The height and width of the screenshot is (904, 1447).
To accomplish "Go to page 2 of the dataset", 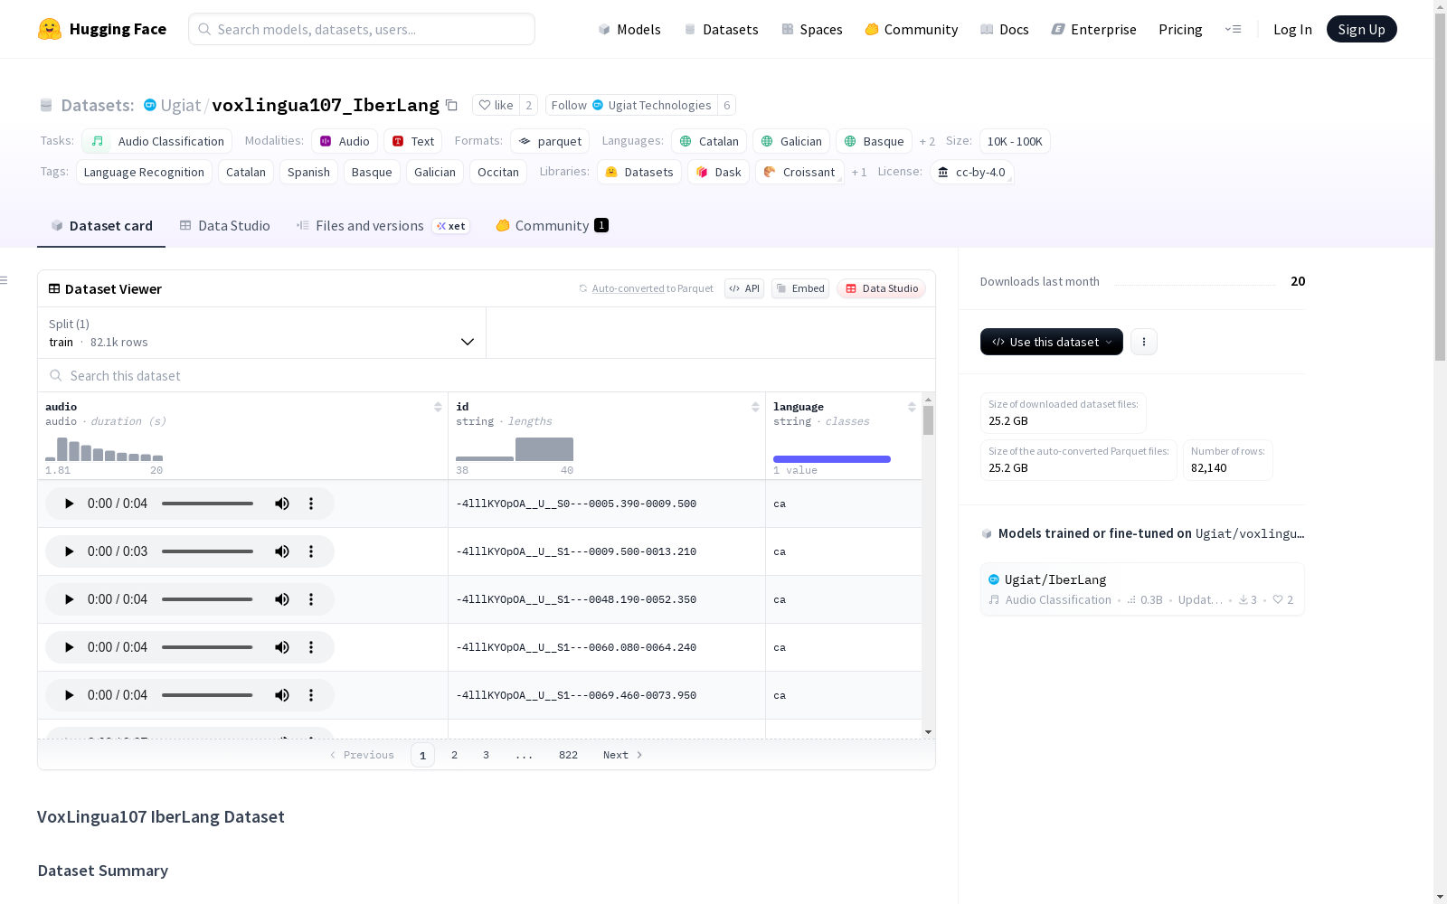I will pyautogui.click(x=454, y=755).
